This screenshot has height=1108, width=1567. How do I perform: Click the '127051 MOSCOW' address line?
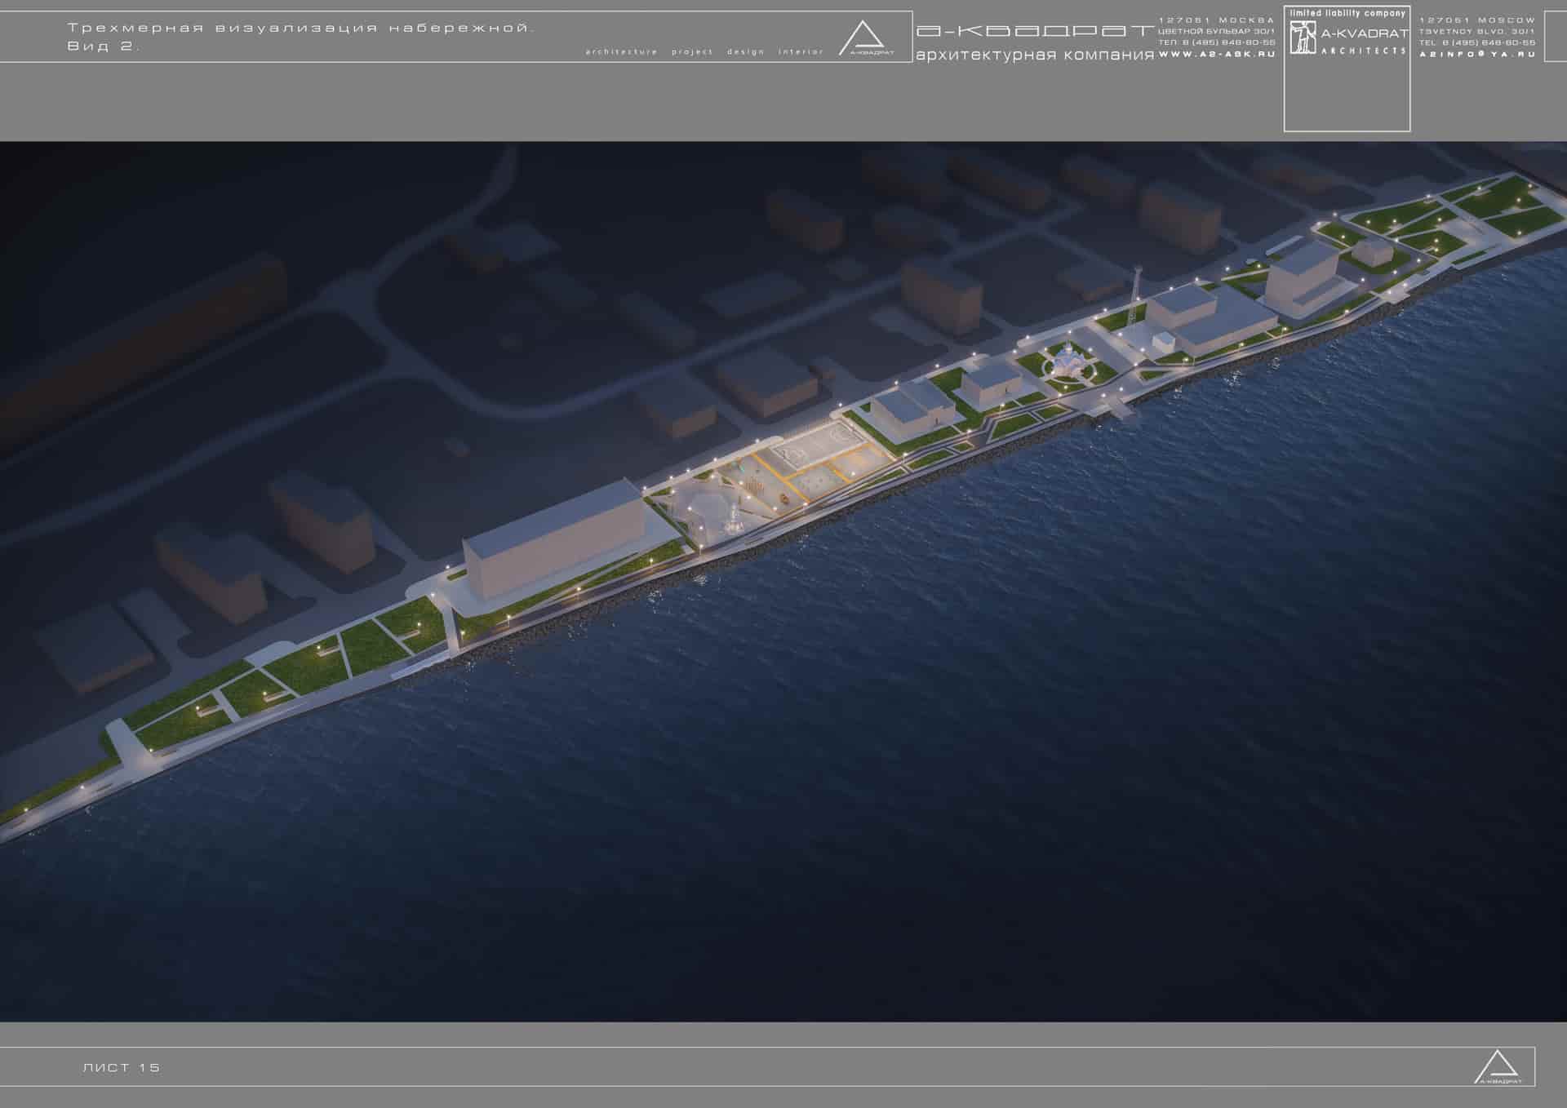click(x=1477, y=20)
